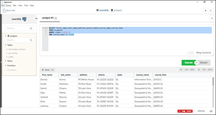The height and width of the screenshot is (115, 216).
Task: Select the cell containing 78 Park Road
Action: (87, 84)
